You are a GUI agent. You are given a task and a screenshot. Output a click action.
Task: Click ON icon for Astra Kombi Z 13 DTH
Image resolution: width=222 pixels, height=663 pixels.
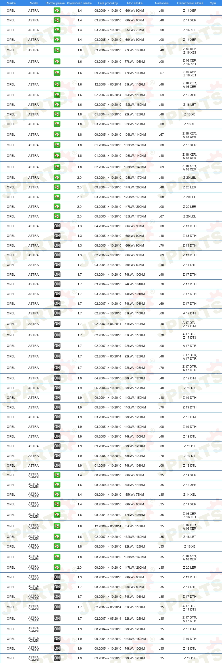tap(57, 577)
